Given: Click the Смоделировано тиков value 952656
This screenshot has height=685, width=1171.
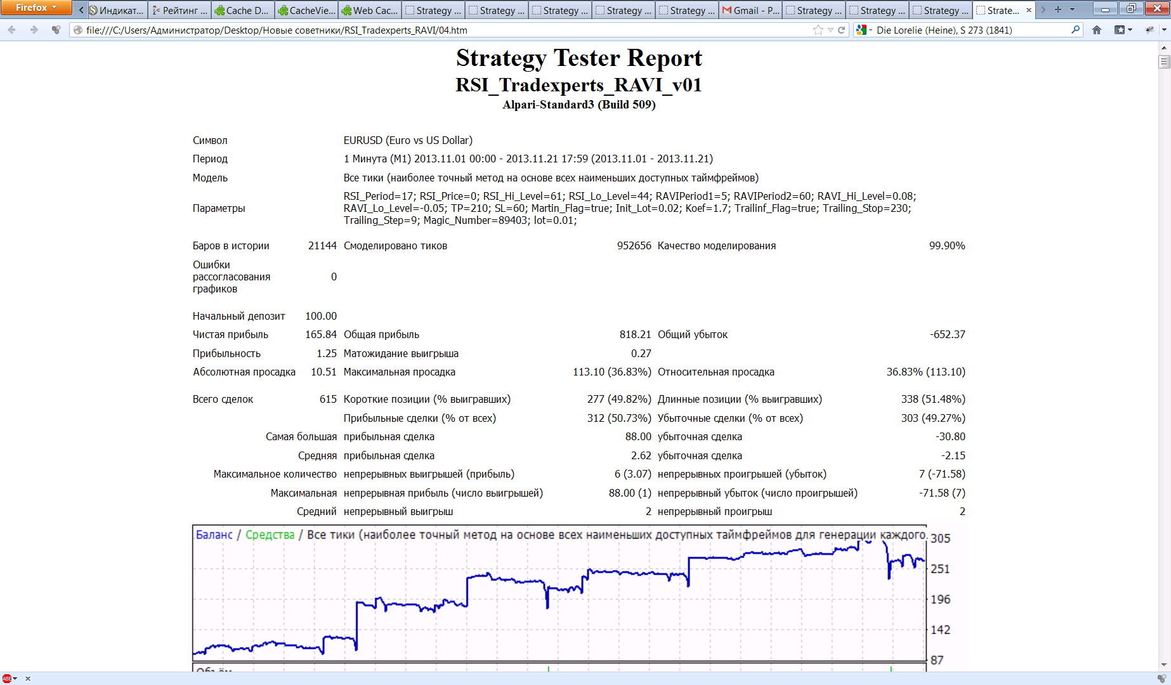Looking at the screenshot, I should [x=634, y=245].
